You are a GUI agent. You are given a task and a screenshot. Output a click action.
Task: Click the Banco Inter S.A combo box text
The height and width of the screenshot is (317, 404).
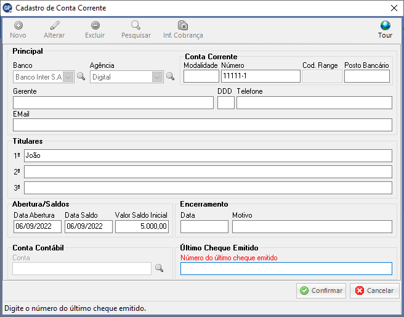coord(38,77)
